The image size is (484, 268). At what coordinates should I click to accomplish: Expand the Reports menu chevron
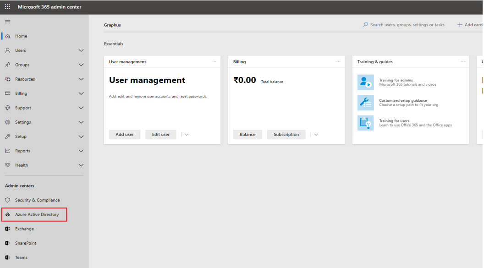point(81,151)
